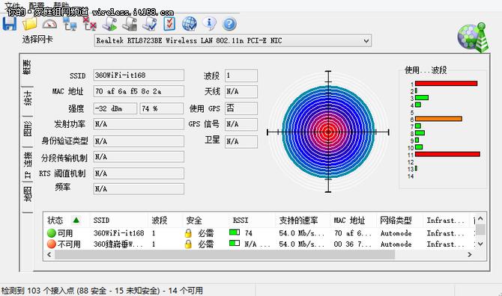Select the 不可用 network row text
This screenshot has width=502, height=296.
coord(69,244)
